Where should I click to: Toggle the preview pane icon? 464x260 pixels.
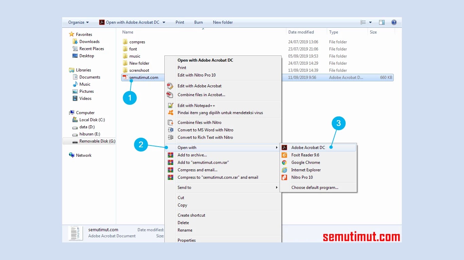[x=382, y=22]
